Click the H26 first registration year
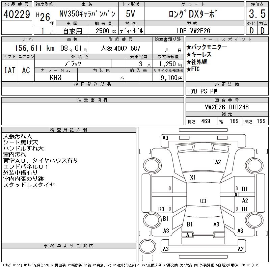The image size is (270, 270). 43,17
